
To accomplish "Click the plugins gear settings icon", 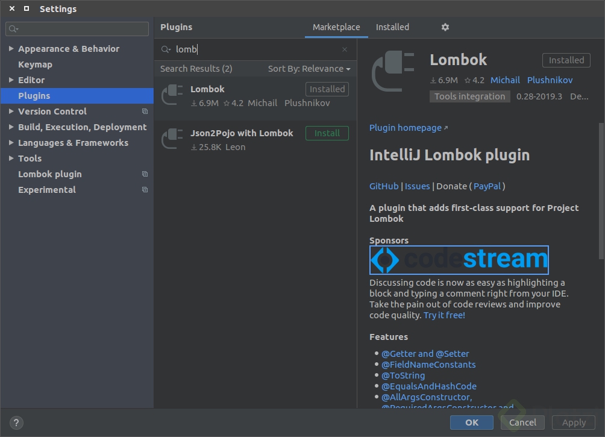I will 445,27.
